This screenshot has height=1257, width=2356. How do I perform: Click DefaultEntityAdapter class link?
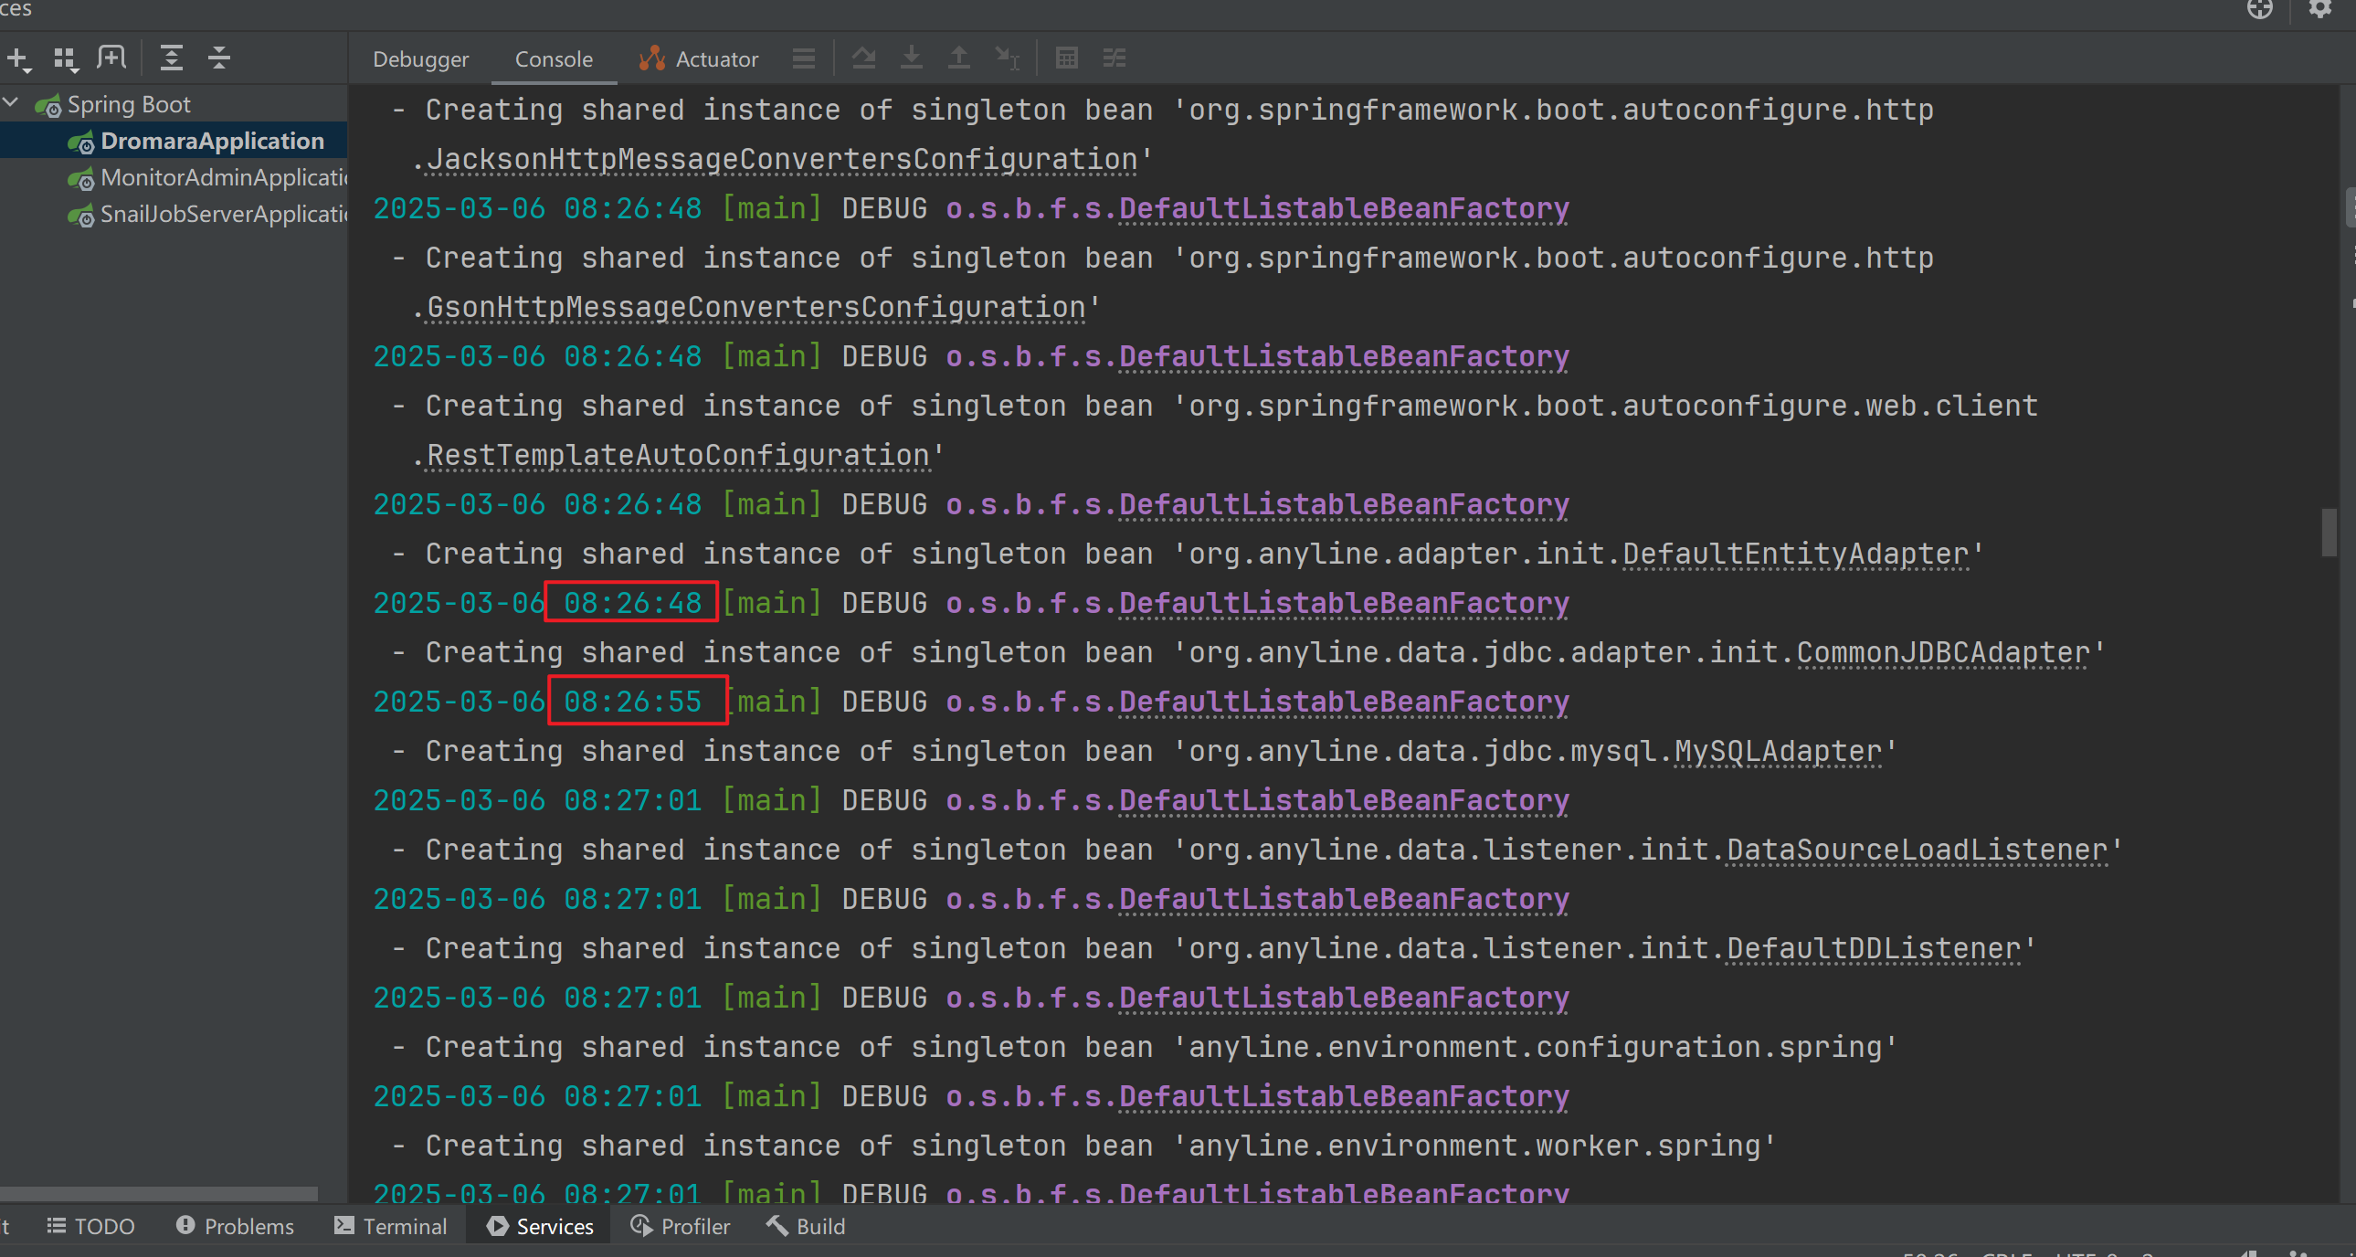[1796, 555]
